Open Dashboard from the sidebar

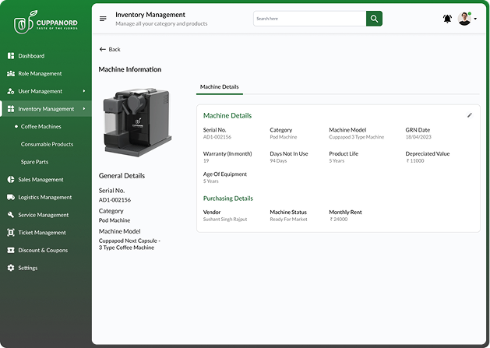tap(31, 56)
